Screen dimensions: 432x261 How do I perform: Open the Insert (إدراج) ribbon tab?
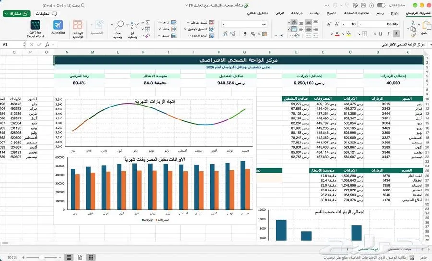[x=395, y=13]
